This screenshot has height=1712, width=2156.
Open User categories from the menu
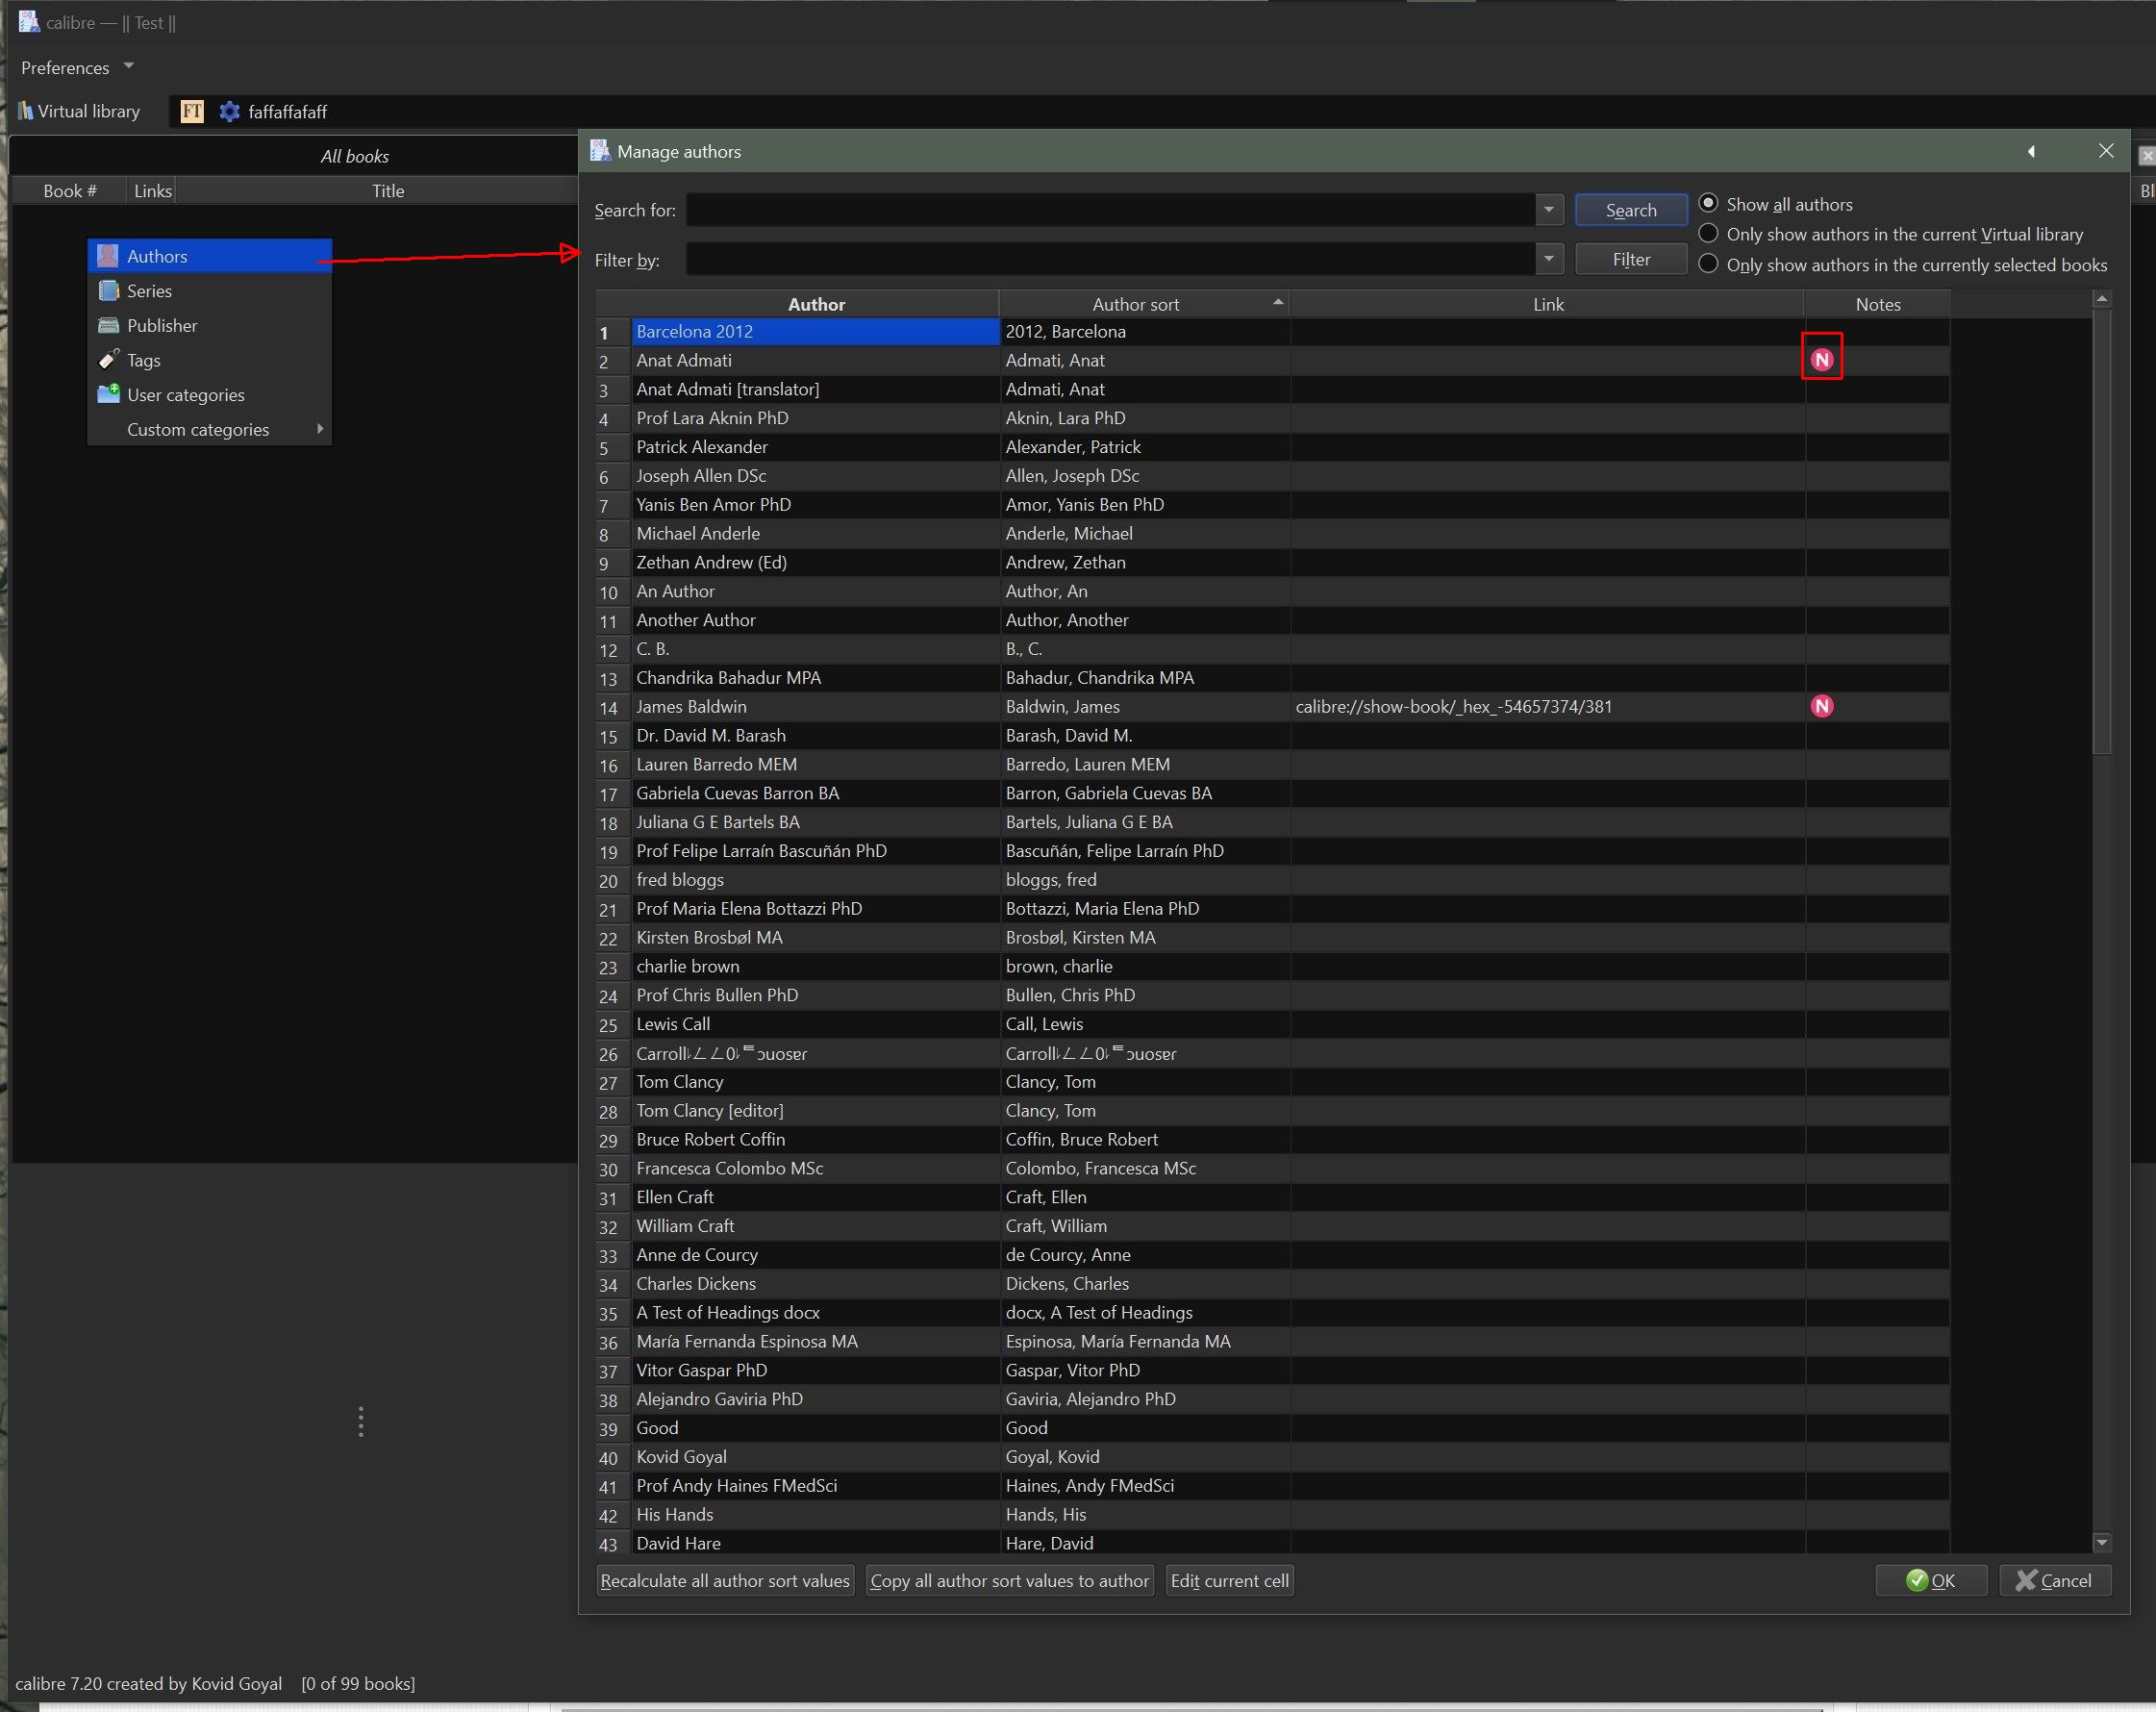(x=185, y=395)
